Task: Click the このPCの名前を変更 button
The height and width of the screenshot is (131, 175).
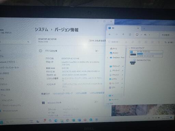Action: 97,41
